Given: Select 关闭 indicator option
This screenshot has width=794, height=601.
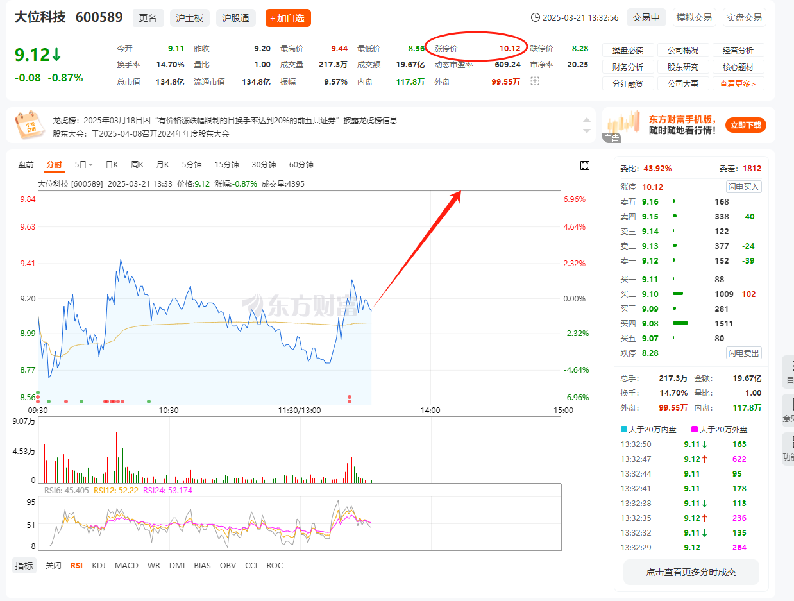Looking at the screenshot, I should (x=54, y=566).
